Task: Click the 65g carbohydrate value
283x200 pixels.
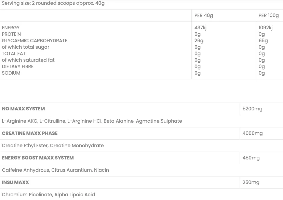Action: (263, 41)
